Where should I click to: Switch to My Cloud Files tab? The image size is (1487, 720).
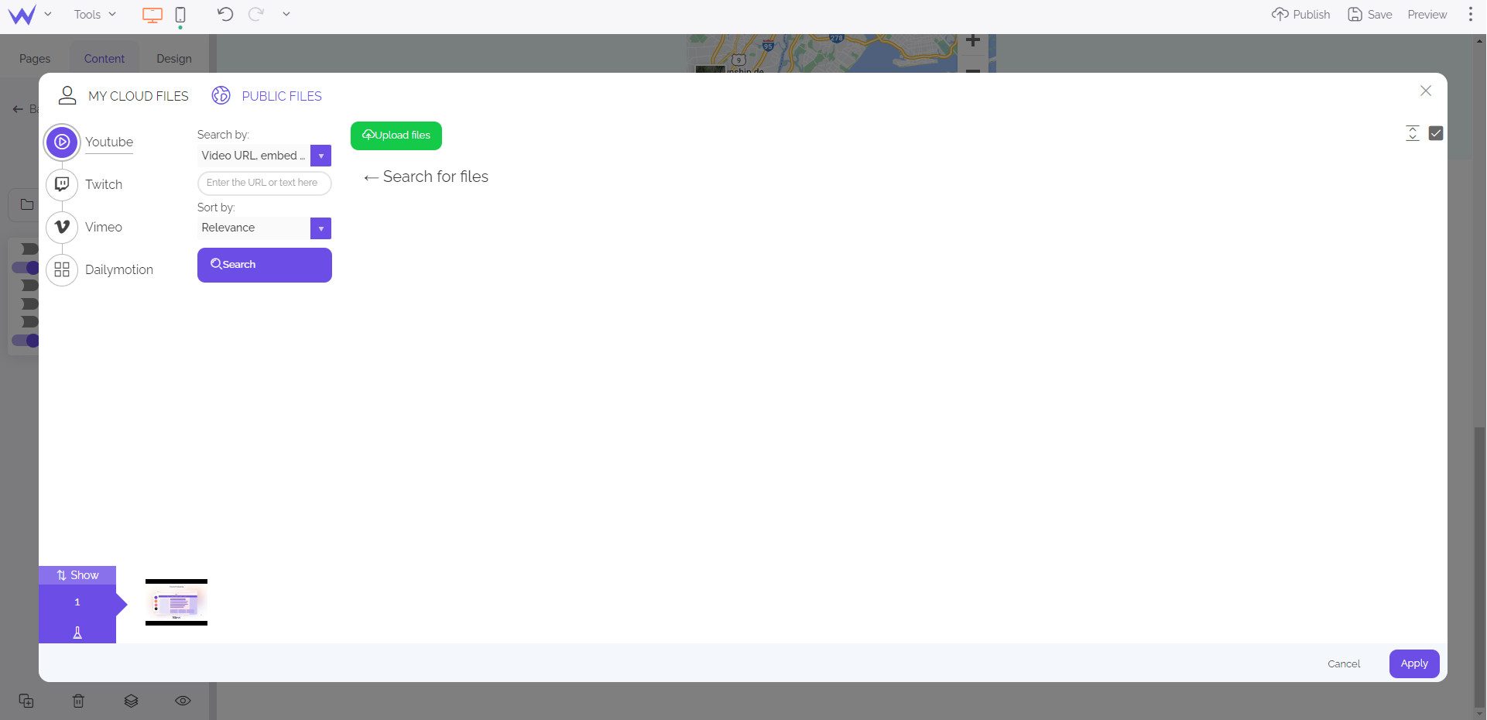click(x=124, y=96)
